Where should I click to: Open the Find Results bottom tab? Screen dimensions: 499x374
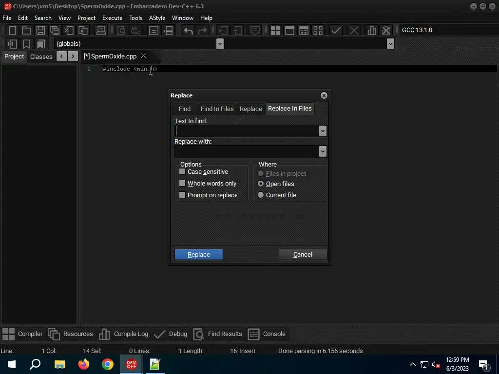[218, 334]
